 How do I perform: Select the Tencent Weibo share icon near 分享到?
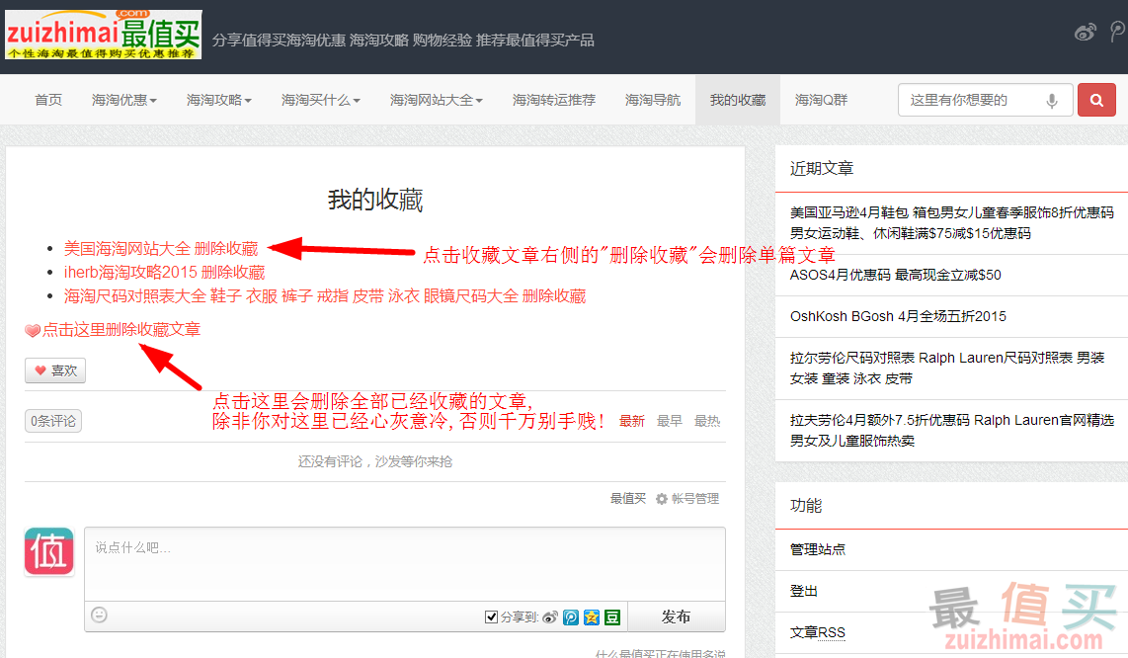(571, 617)
